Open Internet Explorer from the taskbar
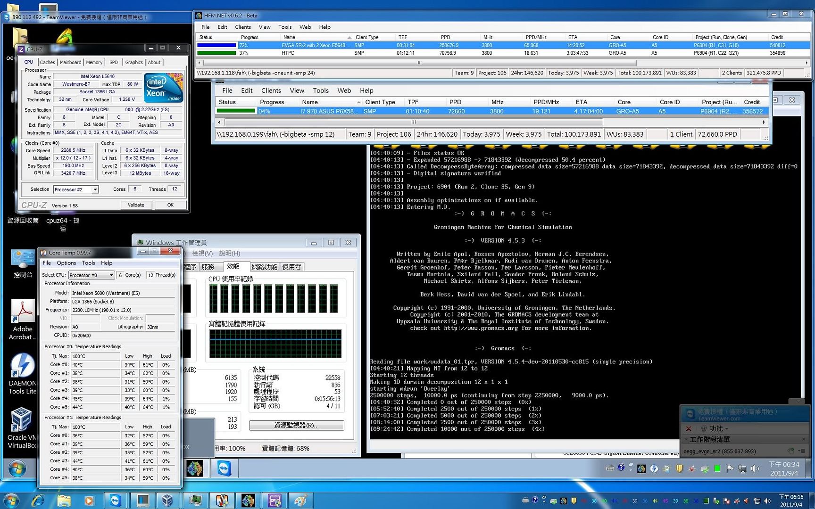 38,500
